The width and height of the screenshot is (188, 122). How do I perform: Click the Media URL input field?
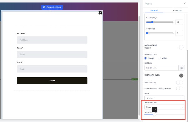coord(161,68)
